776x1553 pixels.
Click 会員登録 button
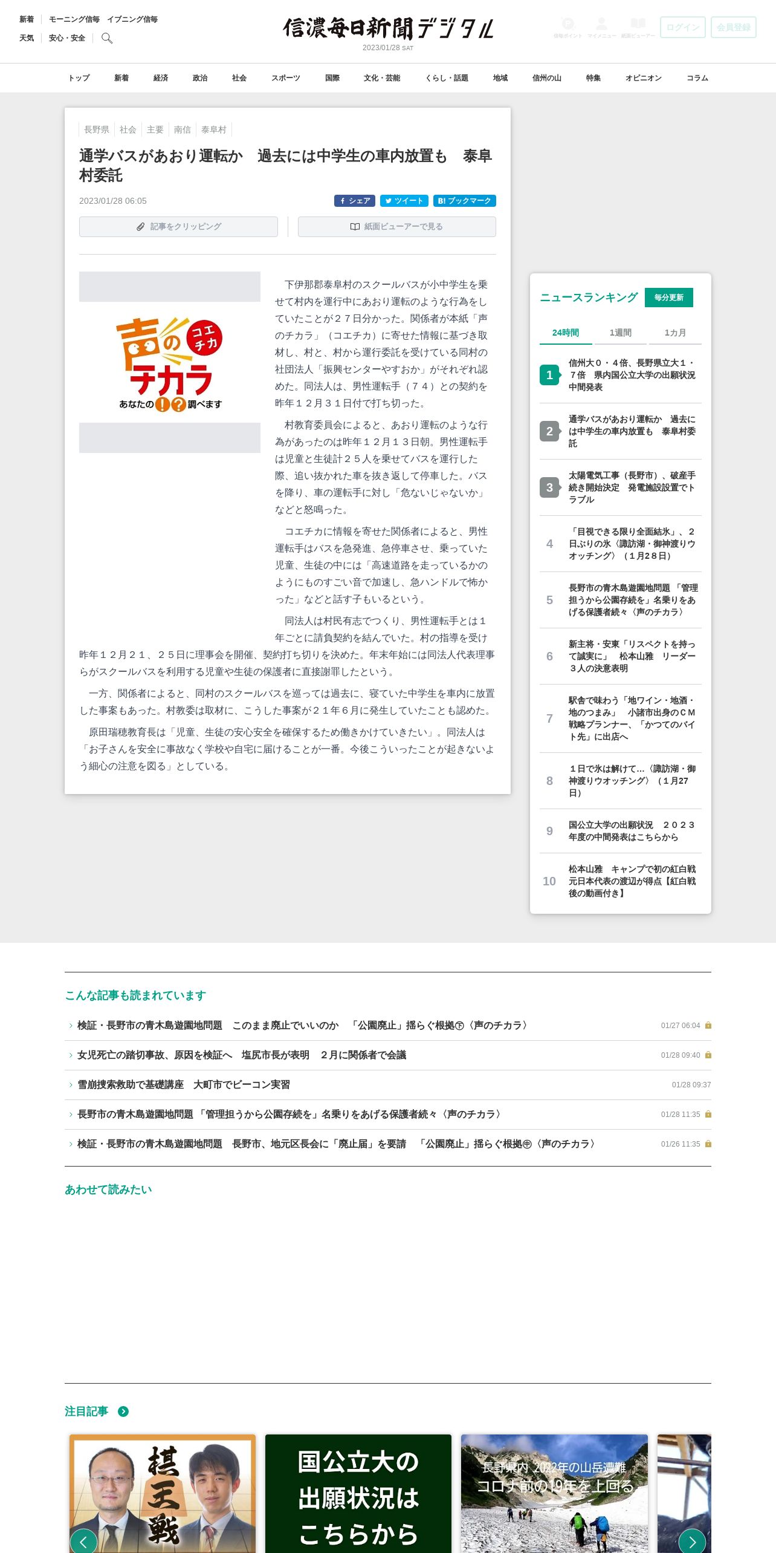pyautogui.click(x=734, y=27)
